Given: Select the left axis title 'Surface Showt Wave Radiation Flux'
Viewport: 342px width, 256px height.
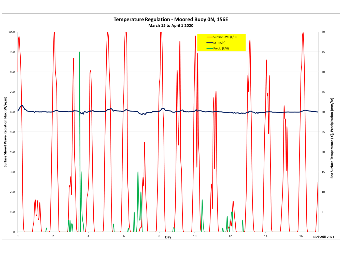Looking at the screenshot, I should click(x=5, y=132).
